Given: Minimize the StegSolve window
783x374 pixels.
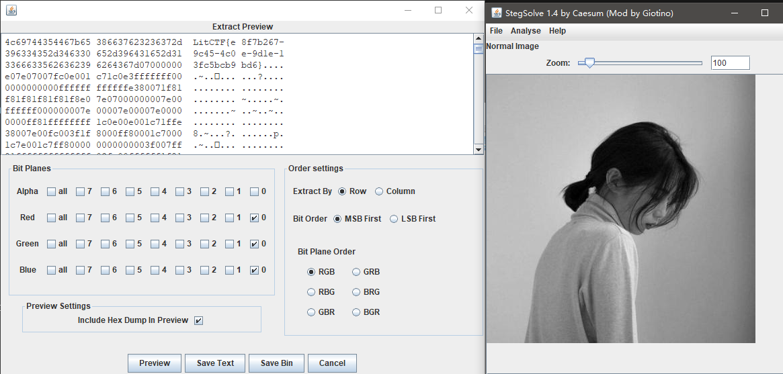Looking at the screenshot, I should pyautogui.click(x=735, y=13).
